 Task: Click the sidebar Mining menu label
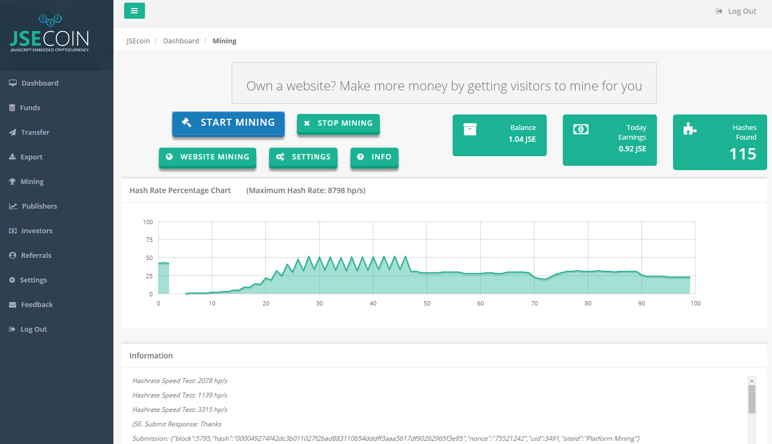point(32,181)
